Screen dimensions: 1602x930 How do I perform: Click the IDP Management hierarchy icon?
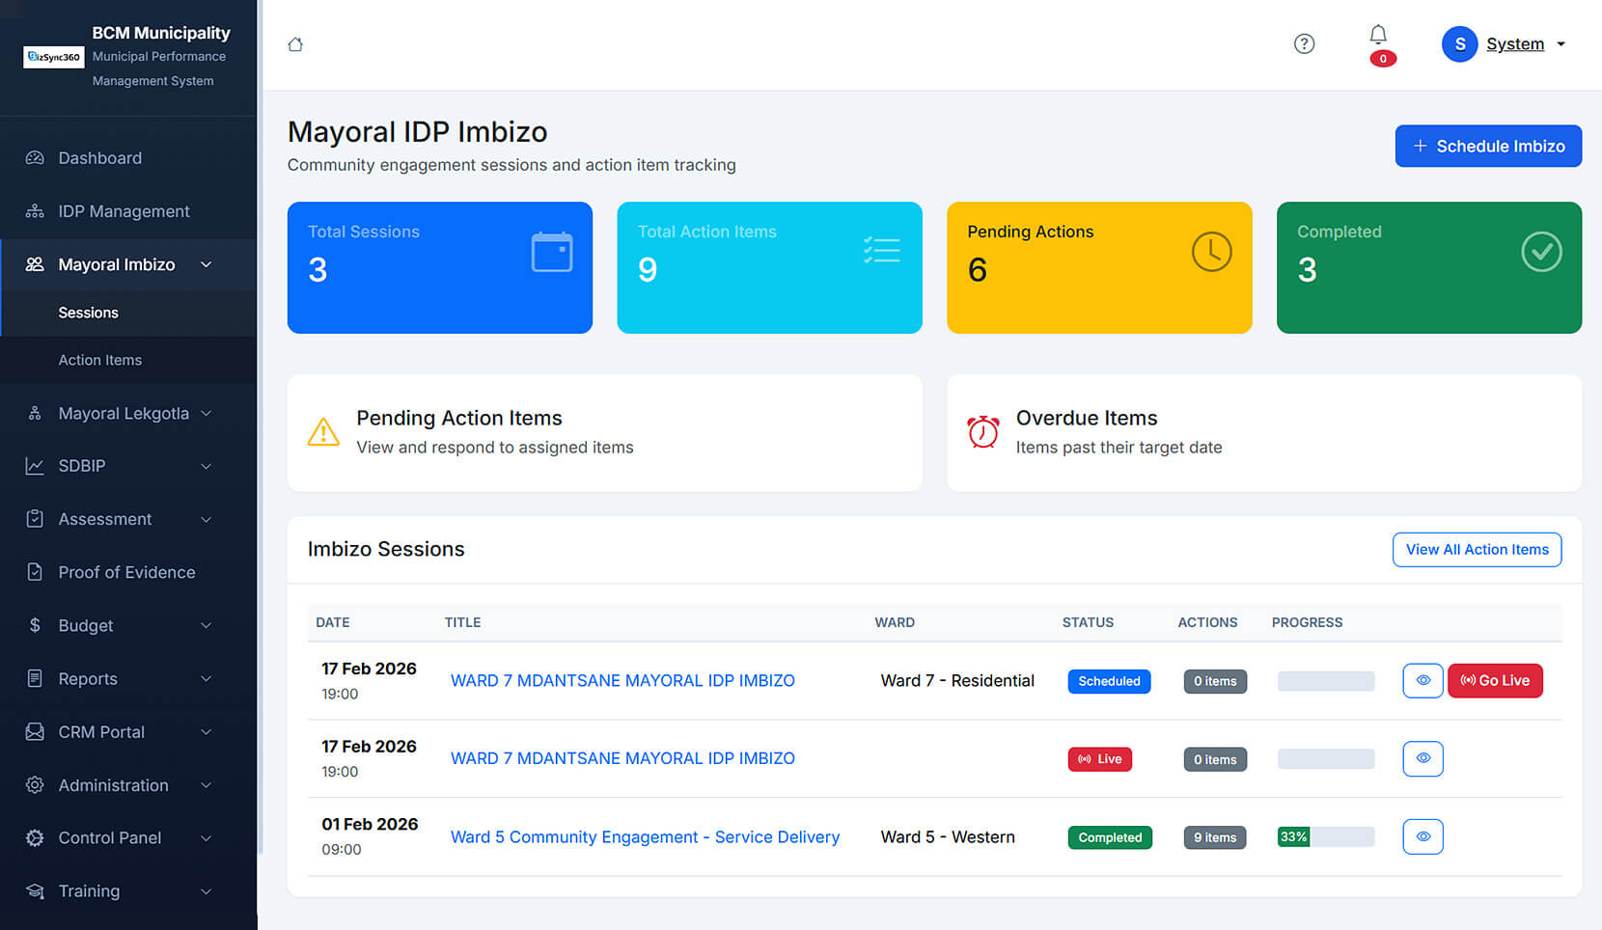(x=35, y=211)
